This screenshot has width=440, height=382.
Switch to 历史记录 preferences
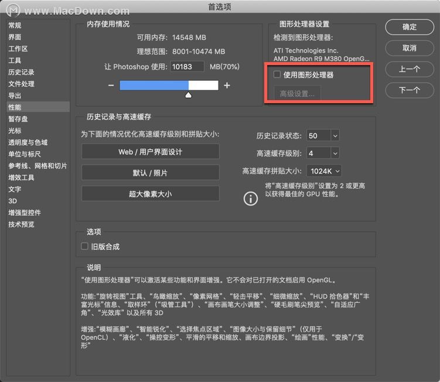point(21,72)
